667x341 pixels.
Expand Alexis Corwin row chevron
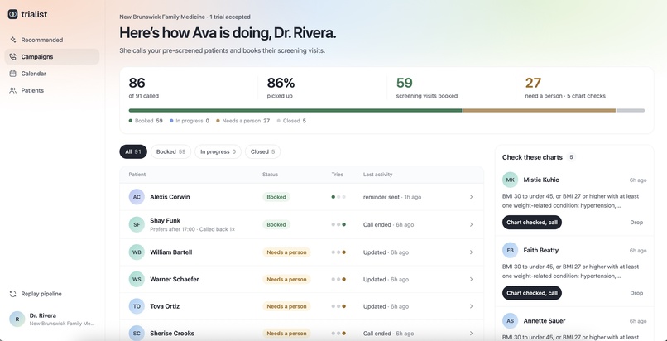[471, 197]
